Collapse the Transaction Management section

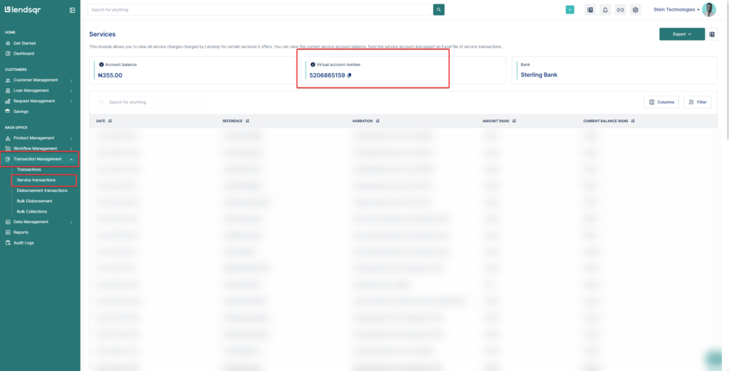(x=40, y=159)
